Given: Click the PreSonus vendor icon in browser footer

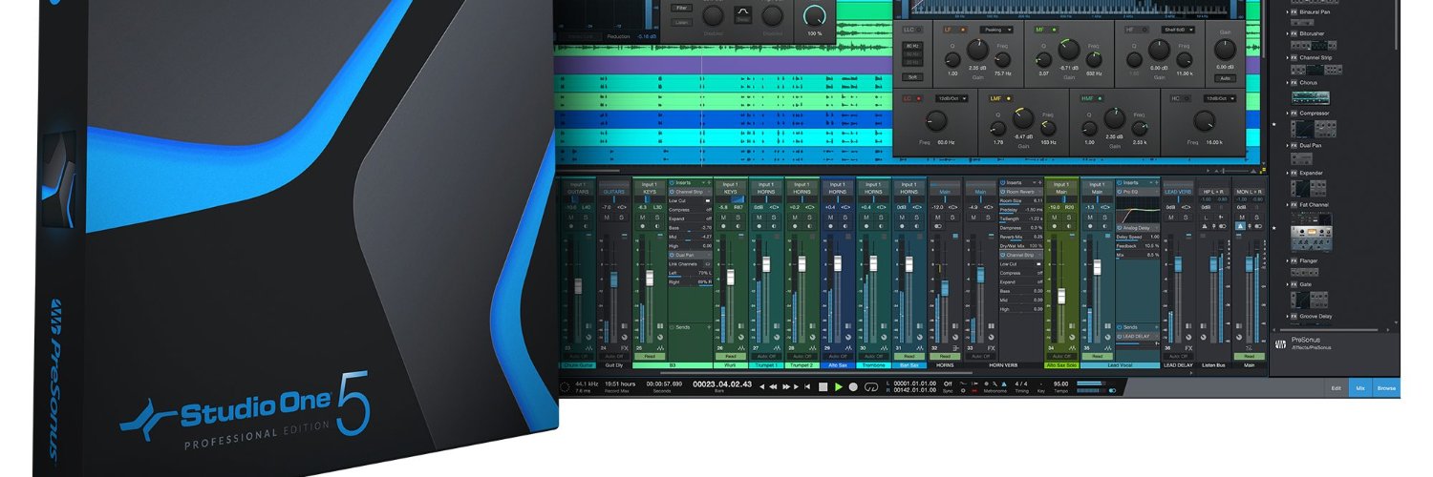Looking at the screenshot, I should point(1280,344).
